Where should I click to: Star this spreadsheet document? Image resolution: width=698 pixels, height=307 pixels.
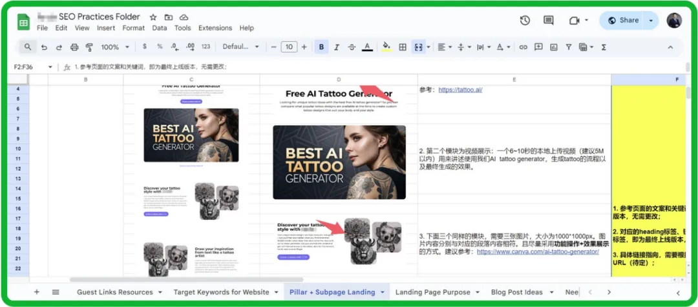point(153,17)
